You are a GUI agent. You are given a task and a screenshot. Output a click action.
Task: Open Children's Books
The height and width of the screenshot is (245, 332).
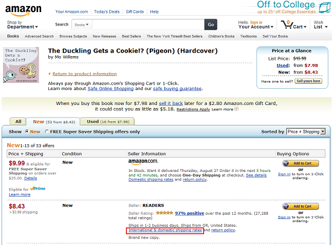[222, 36]
